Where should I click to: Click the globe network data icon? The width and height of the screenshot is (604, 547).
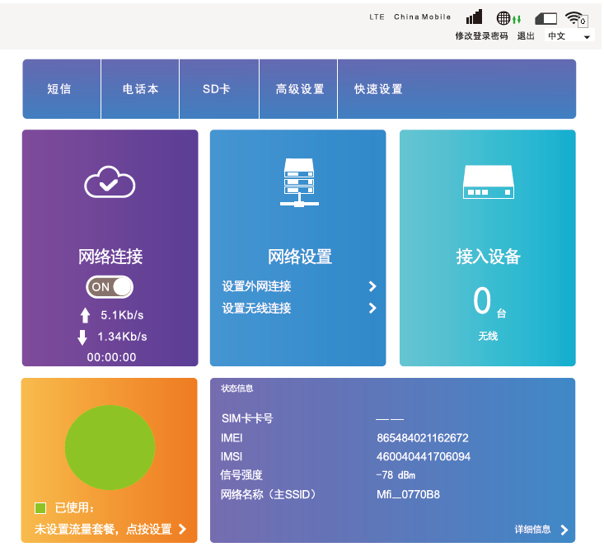pos(508,18)
